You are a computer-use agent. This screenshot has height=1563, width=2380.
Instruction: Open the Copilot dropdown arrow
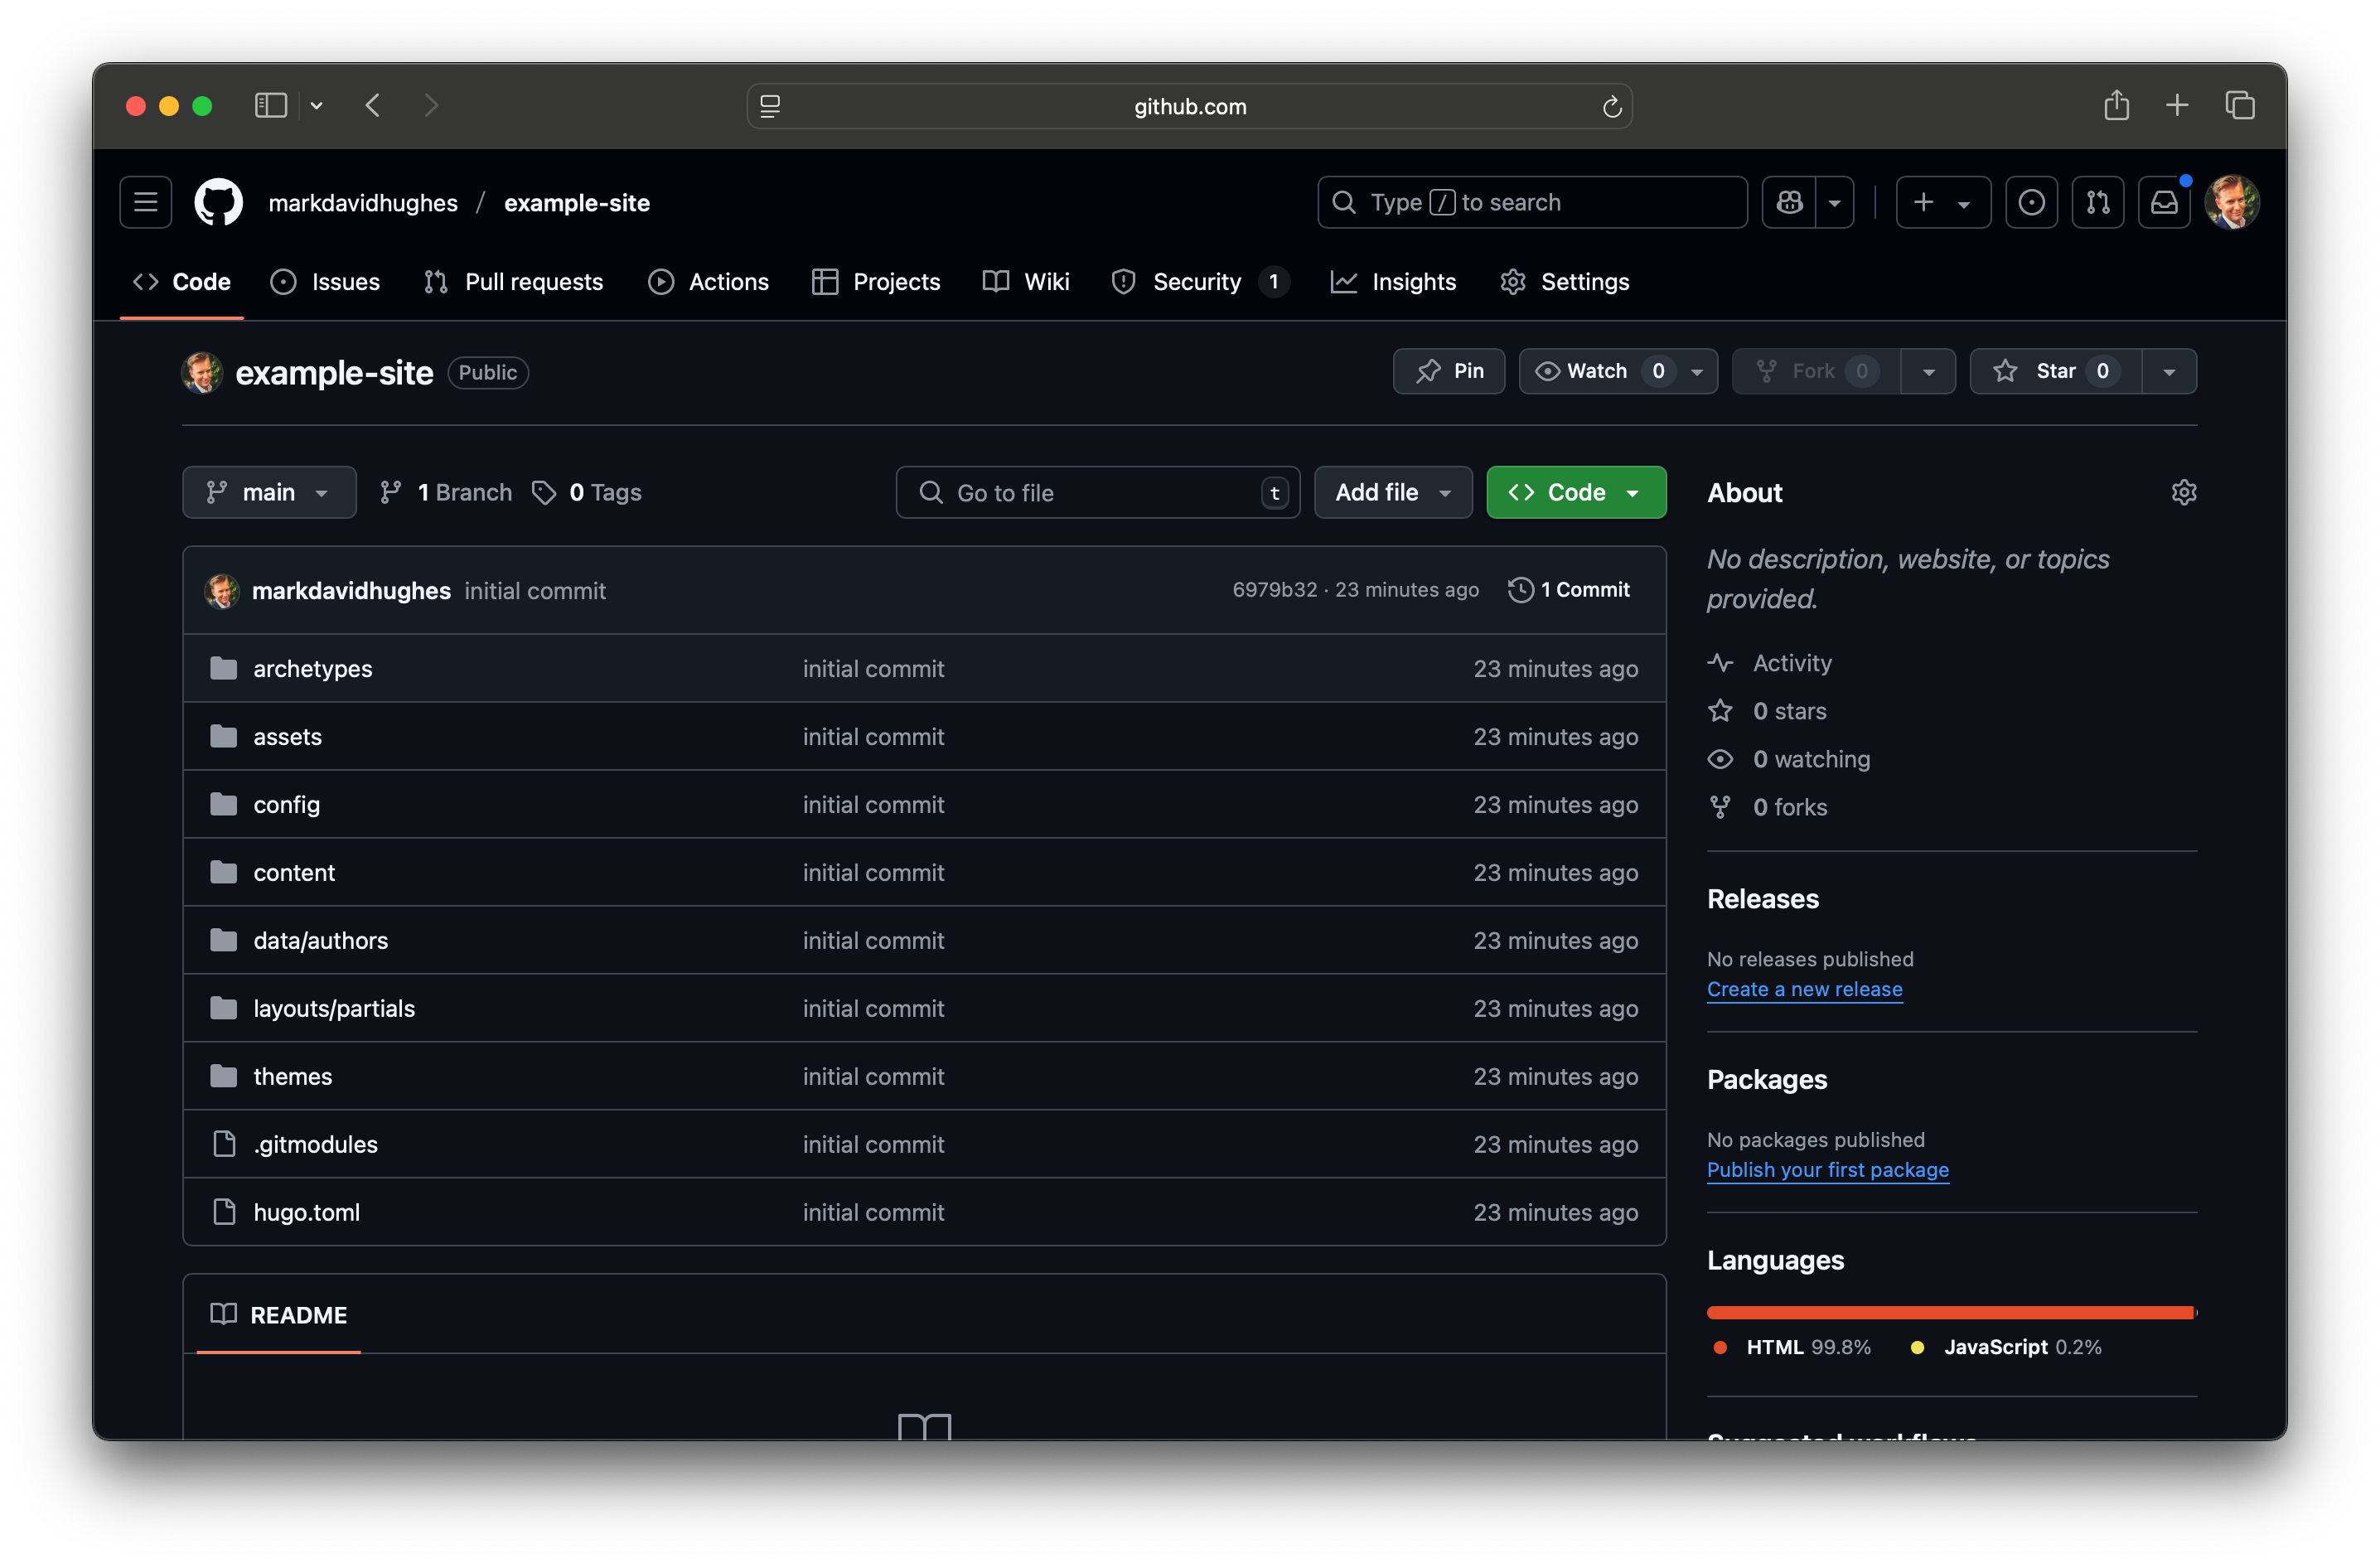[1835, 202]
